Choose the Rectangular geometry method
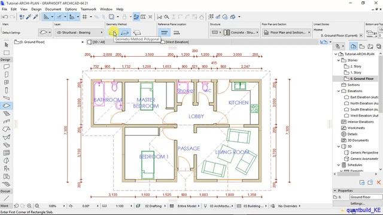The height and width of the screenshot is (215, 383). 125,32
